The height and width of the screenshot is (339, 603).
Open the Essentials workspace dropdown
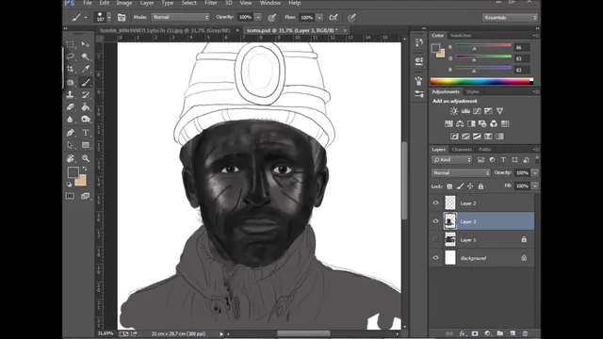510,18
